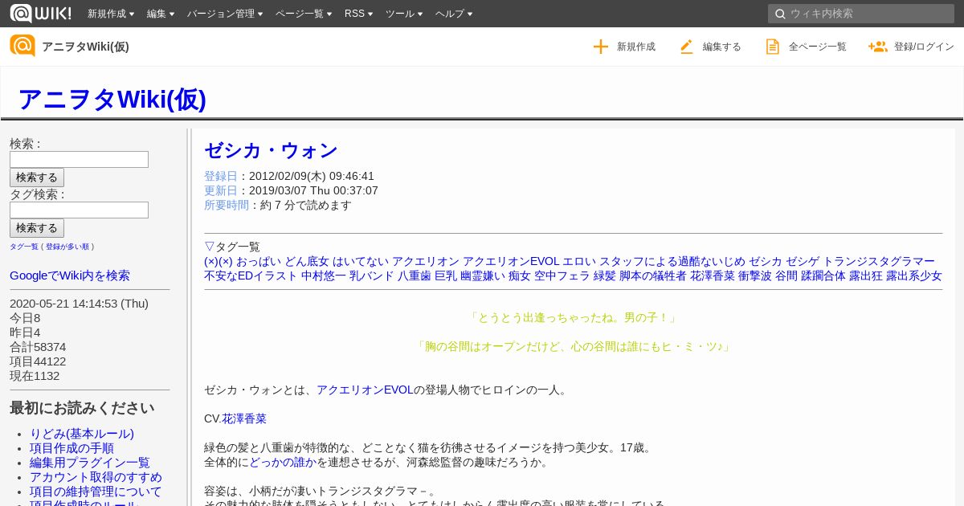The width and height of the screenshot is (964, 506).
Task: Open the RSS dropdown menu
Action: click(x=358, y=14)
